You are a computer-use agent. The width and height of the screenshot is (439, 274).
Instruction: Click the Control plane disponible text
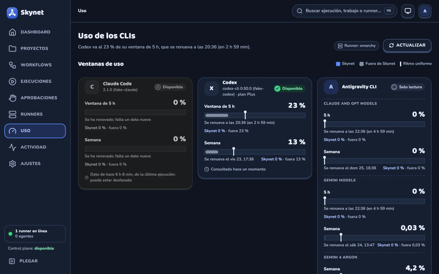point(31,249)
